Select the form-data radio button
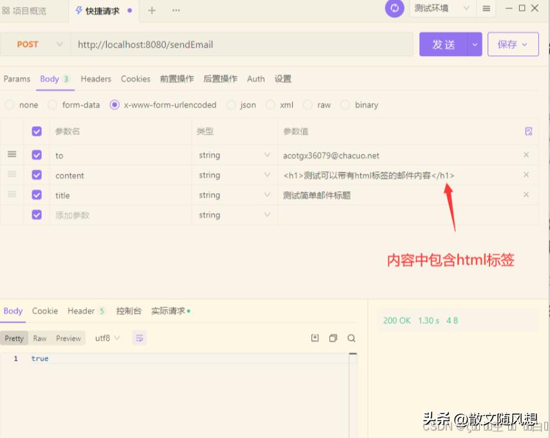The image size is (550, 438). tap(51, 104)
